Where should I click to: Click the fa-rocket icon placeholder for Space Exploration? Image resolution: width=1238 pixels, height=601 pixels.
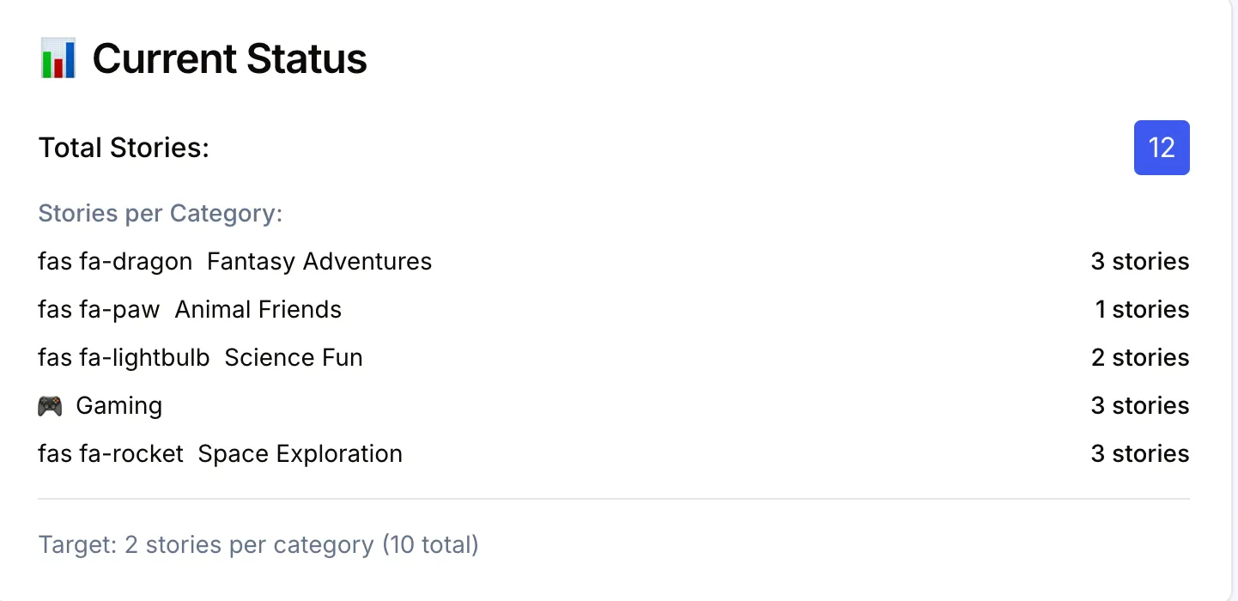111,453
